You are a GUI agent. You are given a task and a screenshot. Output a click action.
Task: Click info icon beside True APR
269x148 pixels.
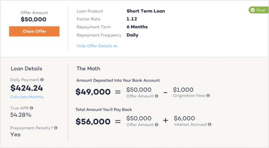pos(31,108)
